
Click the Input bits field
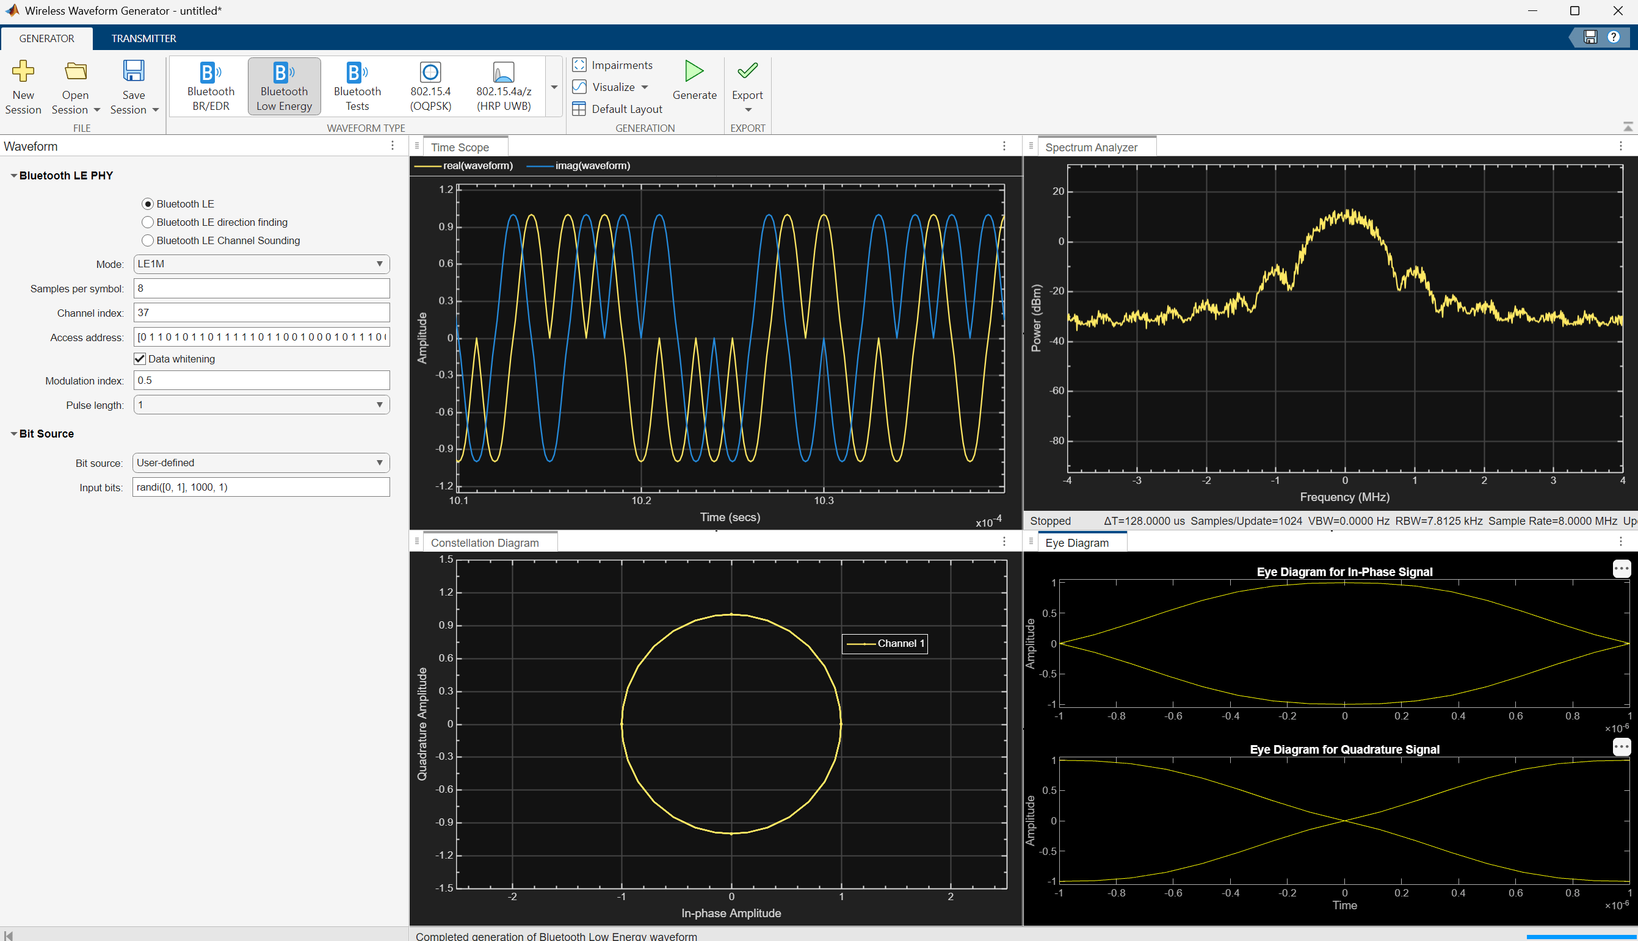click(x=261, y=488)
